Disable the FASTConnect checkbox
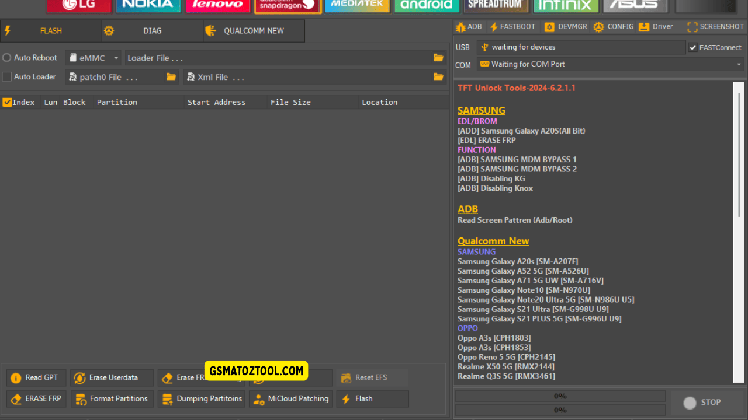748x420 pixels. point(693,47)
